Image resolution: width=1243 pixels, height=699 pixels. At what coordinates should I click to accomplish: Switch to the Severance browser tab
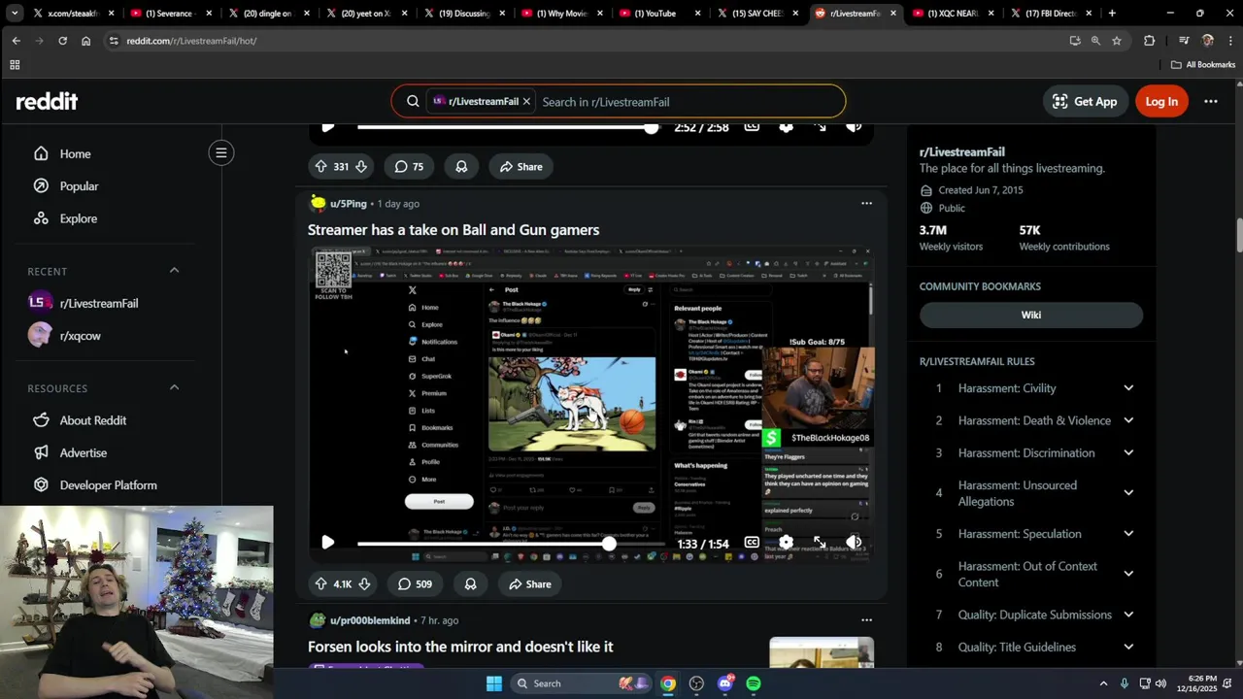click(170, 14)
